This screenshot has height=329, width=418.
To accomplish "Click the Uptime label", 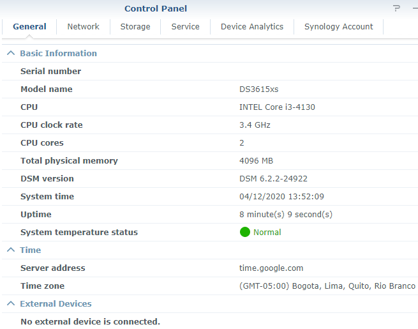I will 36,214.
